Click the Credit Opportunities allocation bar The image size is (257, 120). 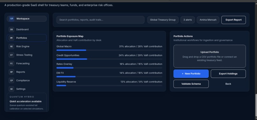pos(109,59)
